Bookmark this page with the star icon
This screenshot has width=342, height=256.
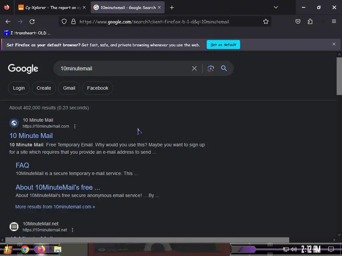pos(266,22)
